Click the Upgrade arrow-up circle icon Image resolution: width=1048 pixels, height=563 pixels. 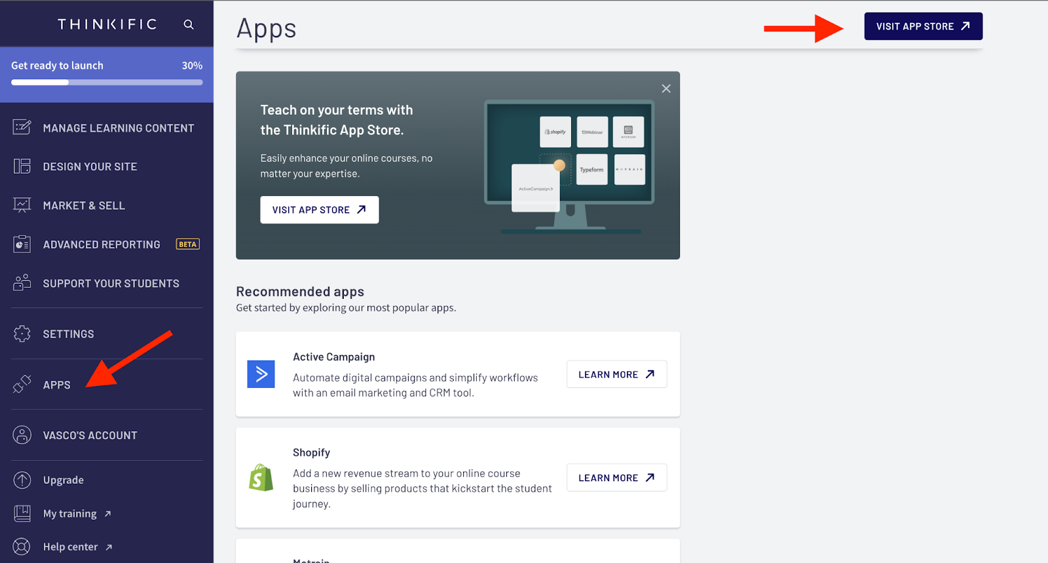(x=22, y=480)
